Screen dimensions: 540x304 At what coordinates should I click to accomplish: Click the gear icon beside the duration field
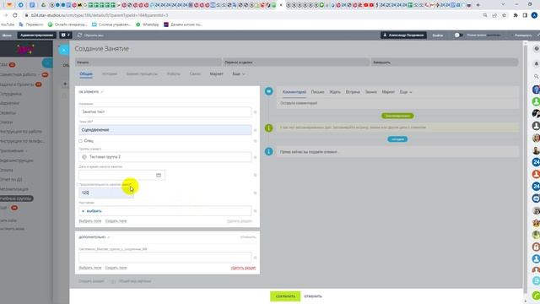tap(255, 193)
